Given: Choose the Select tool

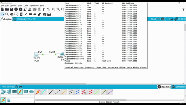Looking at the screenshot, I should coord(2,14).
